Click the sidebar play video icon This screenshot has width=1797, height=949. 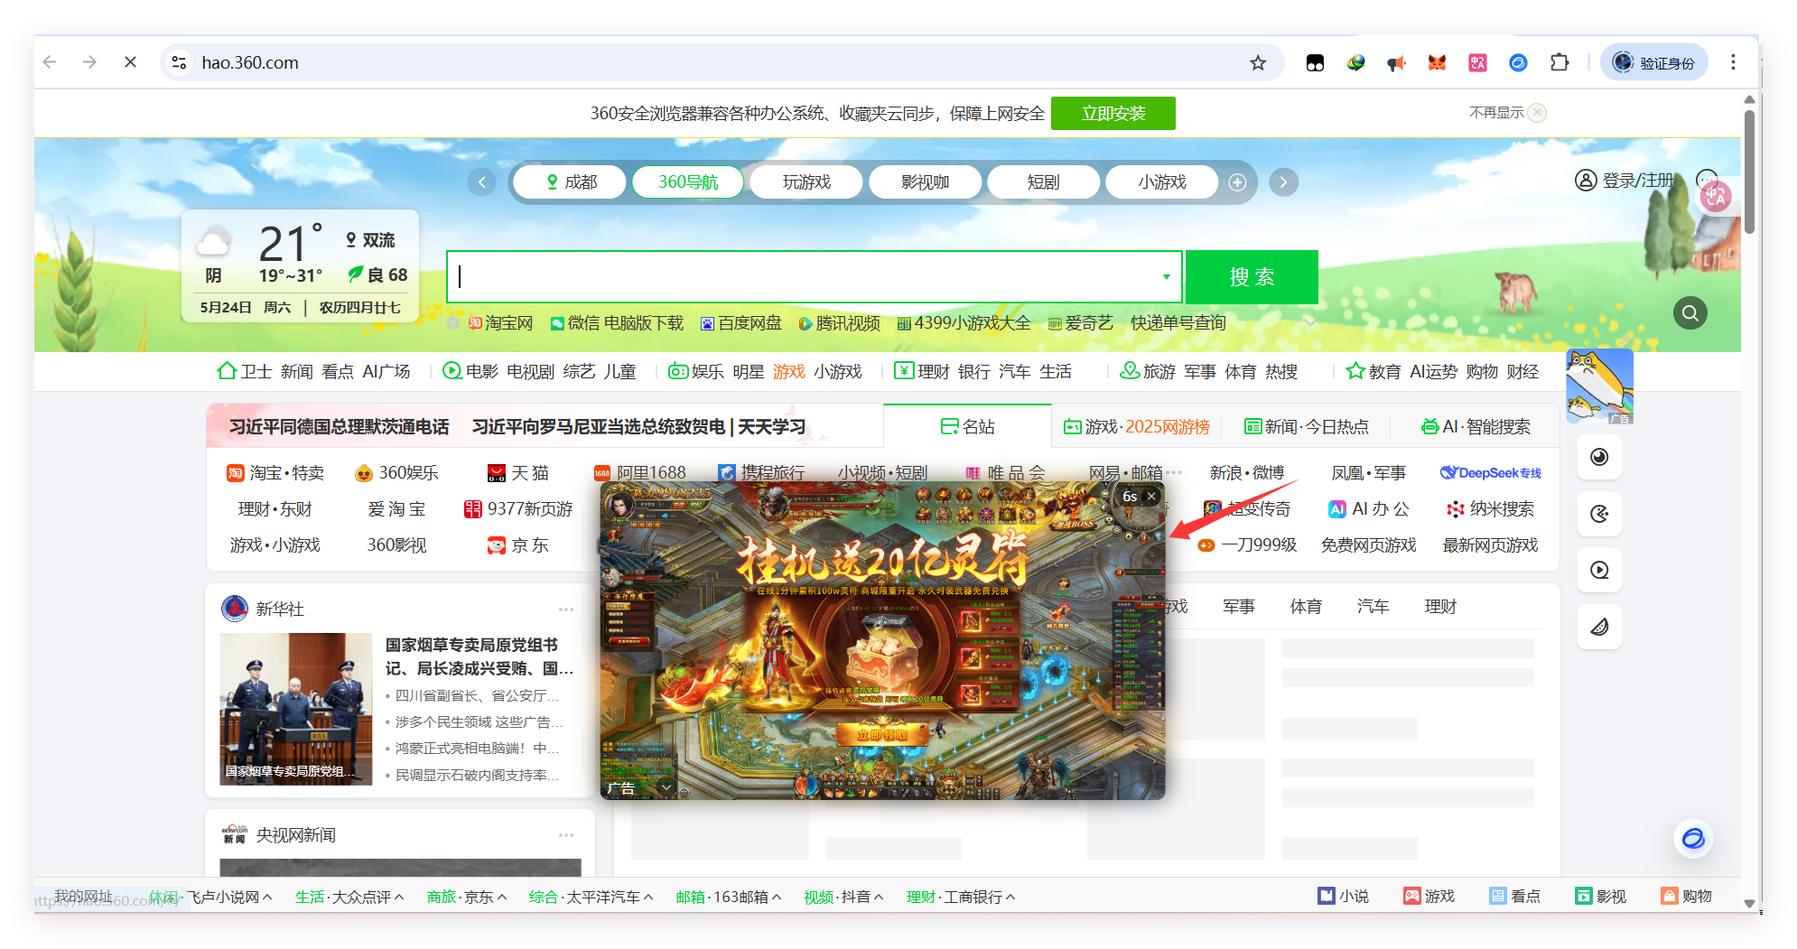pyautogui.click(x=1599, y=570)
